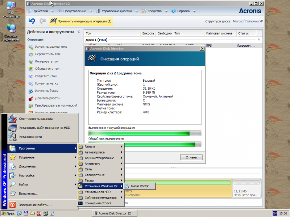Open the Антивирус submenu
Screen dimensions: 290x217
[x=101, y=163]
